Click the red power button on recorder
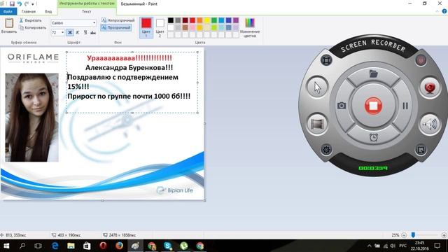The height and width of the screenshot is (252, 448). pyautogui.click(x=421, y=60)
